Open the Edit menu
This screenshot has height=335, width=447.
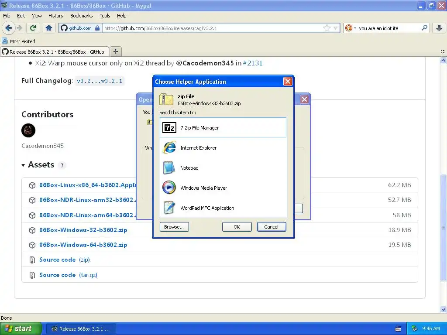click(21, 16)
